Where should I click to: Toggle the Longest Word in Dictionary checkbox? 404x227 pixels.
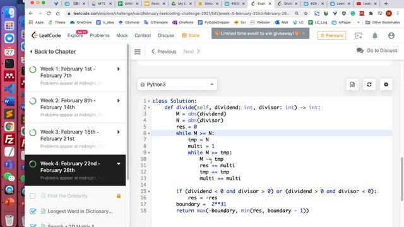(x=33, y=211)
